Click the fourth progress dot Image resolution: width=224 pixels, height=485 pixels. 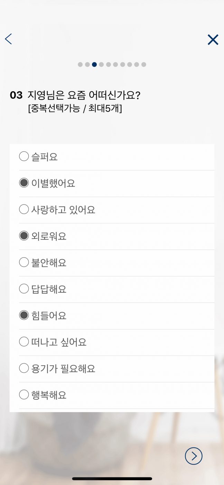pyautogui.click(x=101, y=65)
